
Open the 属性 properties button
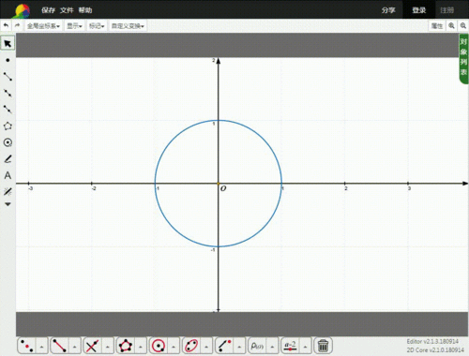click(x=437, y=26)
